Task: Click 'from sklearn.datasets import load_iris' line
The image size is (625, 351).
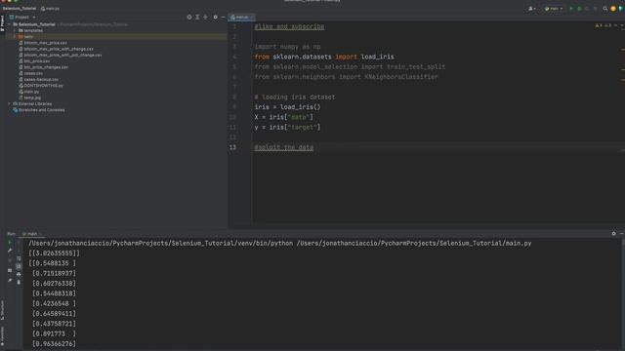Action: [324, 57]
